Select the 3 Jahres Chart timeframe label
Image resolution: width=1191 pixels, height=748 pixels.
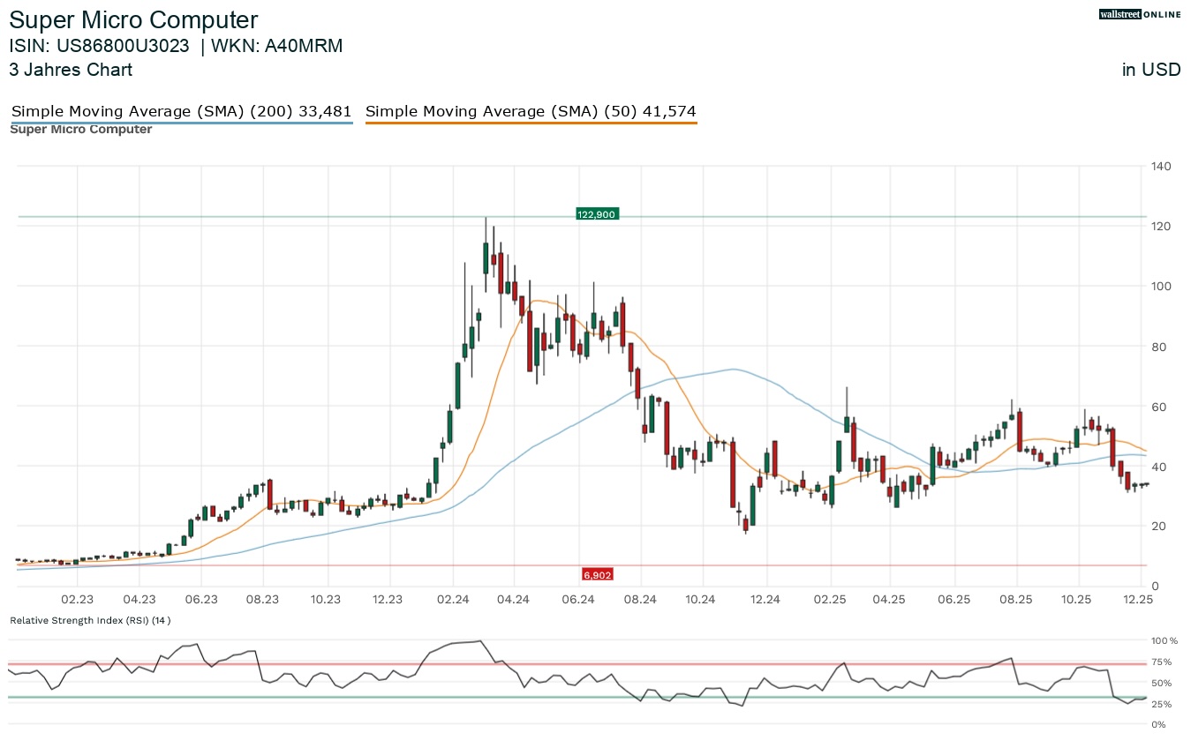[71, 70]
